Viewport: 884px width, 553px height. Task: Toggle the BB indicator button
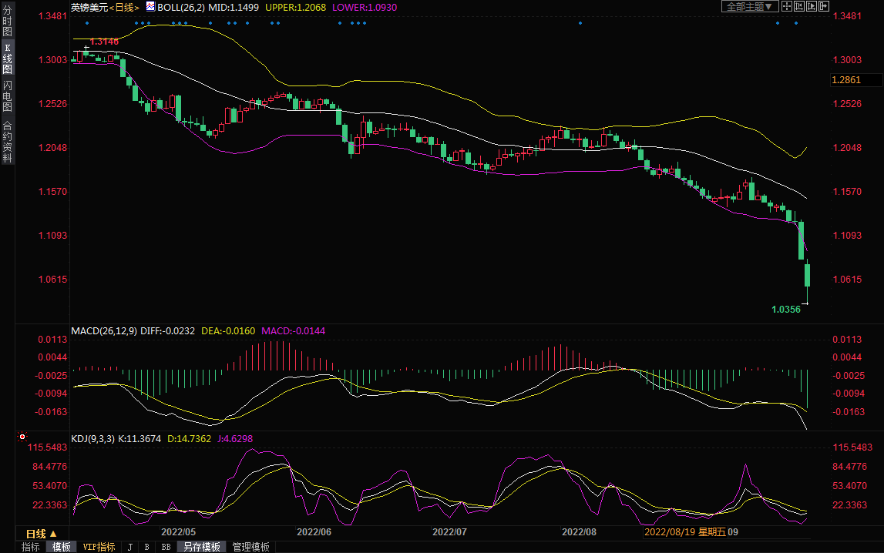point(166,547)
